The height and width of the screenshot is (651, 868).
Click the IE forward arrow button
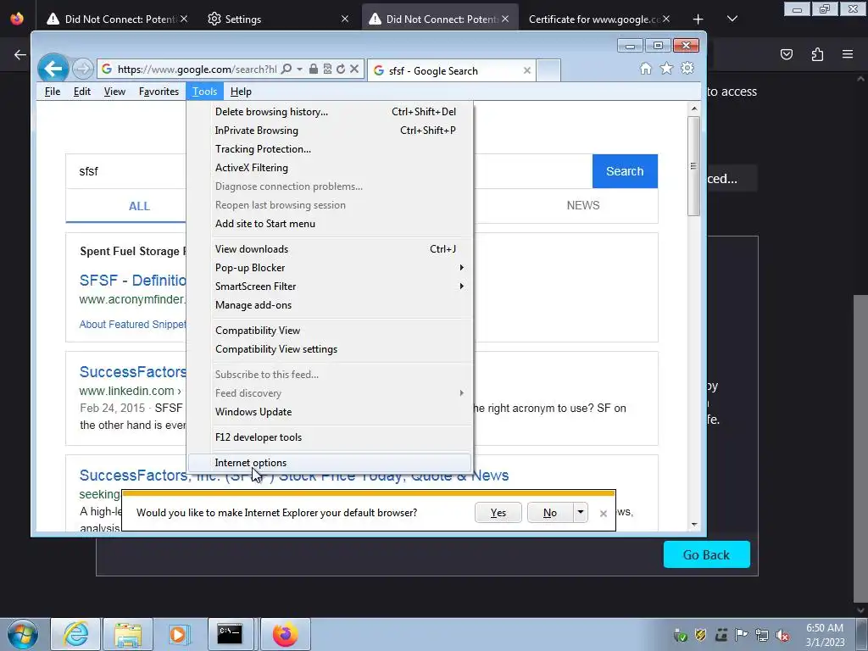click(x=83, y=70)
